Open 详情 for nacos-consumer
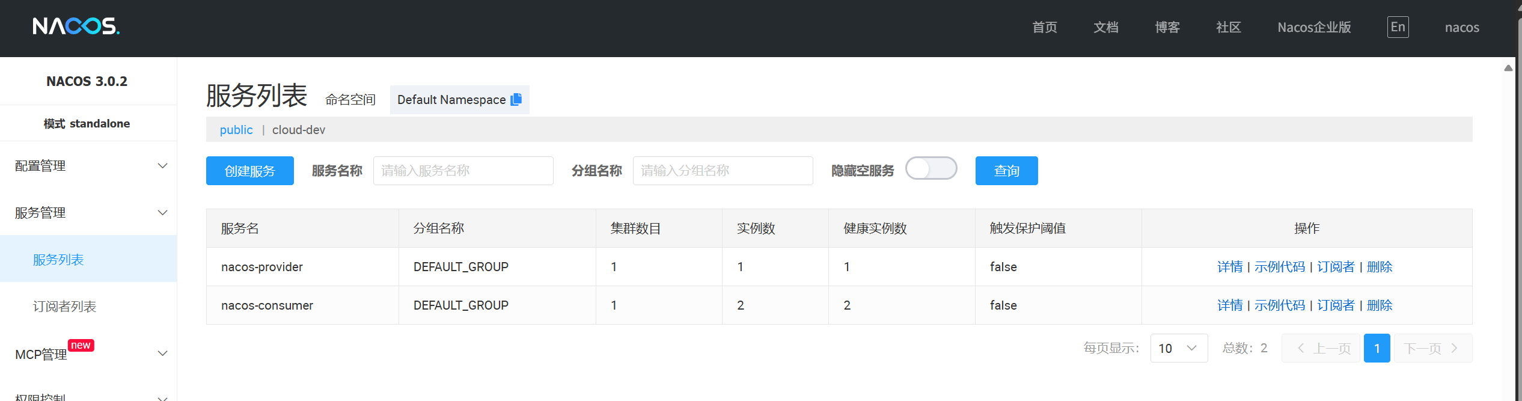 [x=1230, y=305]
